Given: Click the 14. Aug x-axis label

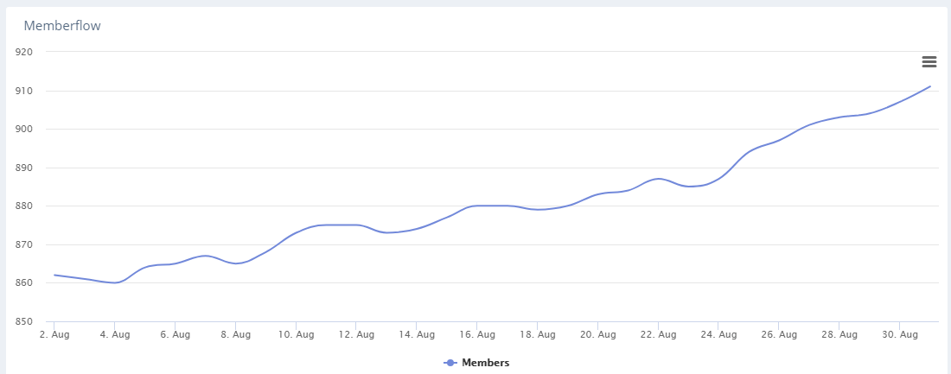Looking at the screenshot, I should pyautogui.click(x=417, y=333).
